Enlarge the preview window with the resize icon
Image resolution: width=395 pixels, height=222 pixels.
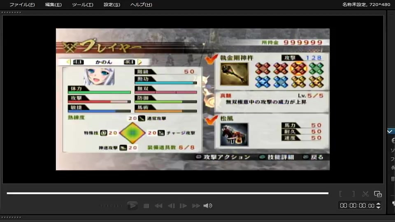point(378,194)
